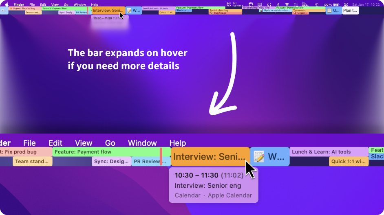Open the Help menu in the enlarged bar
Screen dimensions: 384x215
point(178,143)
